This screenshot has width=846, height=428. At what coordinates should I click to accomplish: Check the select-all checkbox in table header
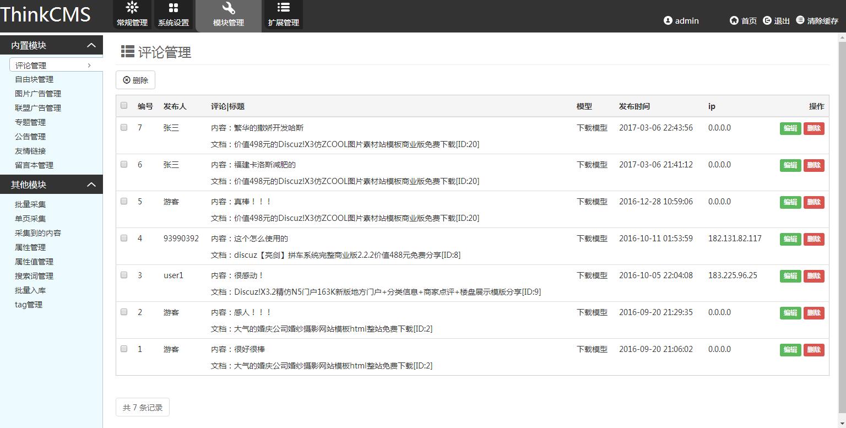(124, 105)
